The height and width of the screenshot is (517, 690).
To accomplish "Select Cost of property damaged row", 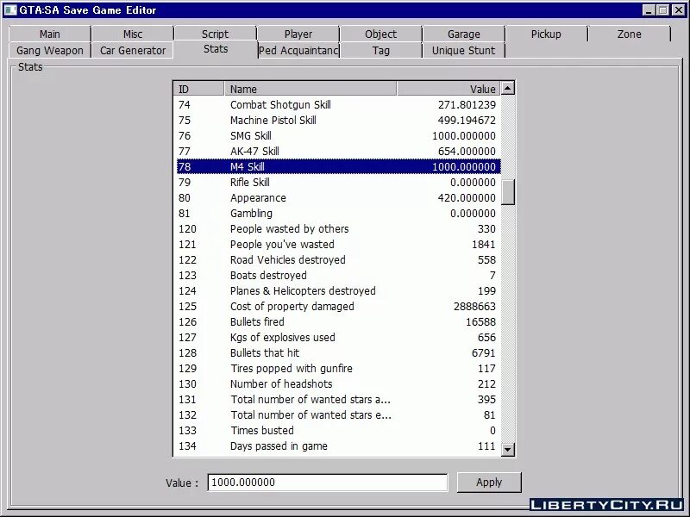I will coord(338,307).
